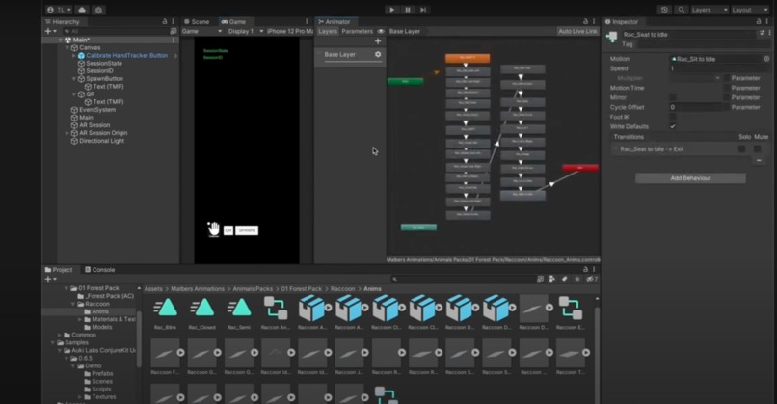Click the Pause button in top toolbar
The image size is (777, 404).
click(408, 10)
